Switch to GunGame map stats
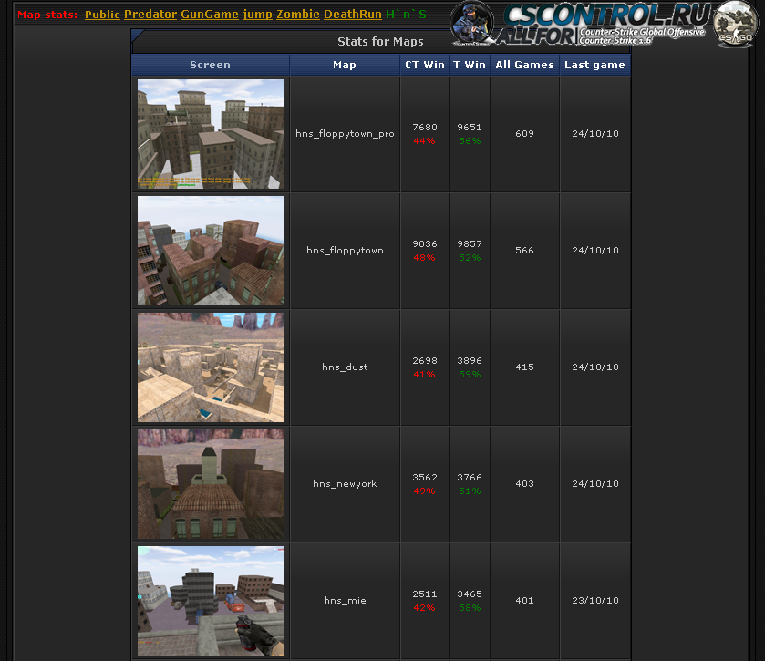 click(210, 15)
